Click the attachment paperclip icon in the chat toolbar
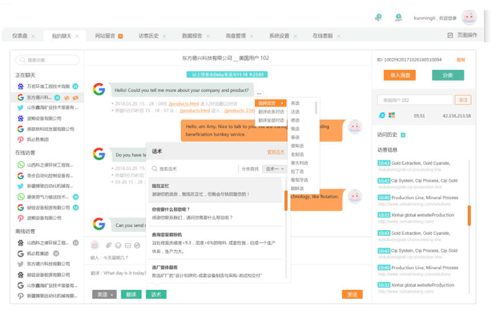The height and width of the screenshot is (326, 498). [109, 245]
